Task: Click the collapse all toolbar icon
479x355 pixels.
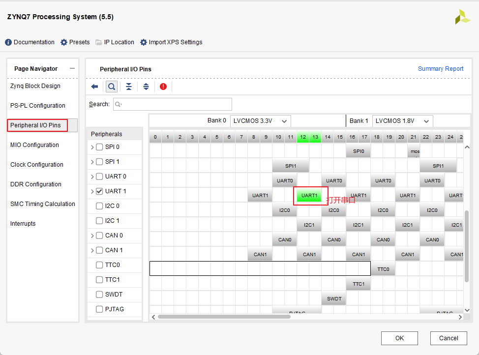Action: click(129, 87)
